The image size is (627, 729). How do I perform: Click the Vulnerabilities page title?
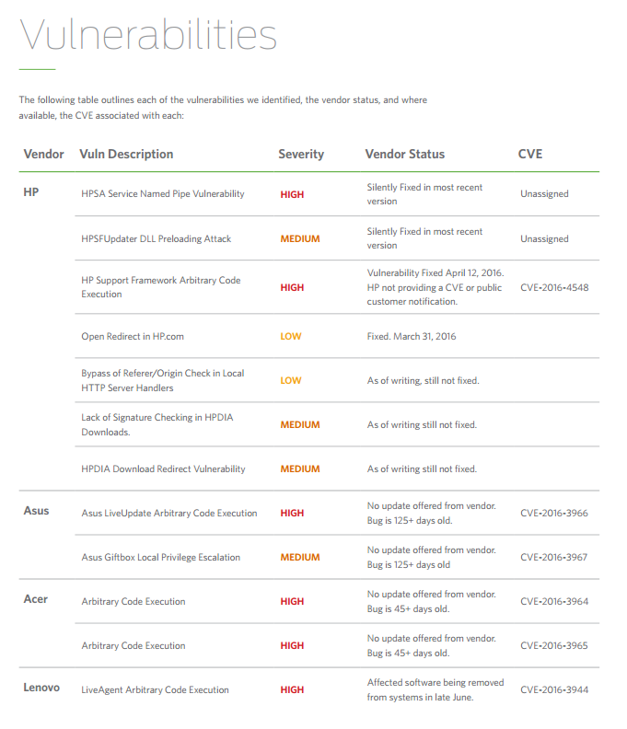click(x=148, y=36)
